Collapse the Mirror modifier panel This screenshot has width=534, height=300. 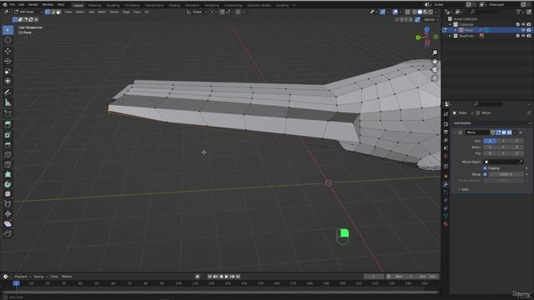(x=456, y=132)
